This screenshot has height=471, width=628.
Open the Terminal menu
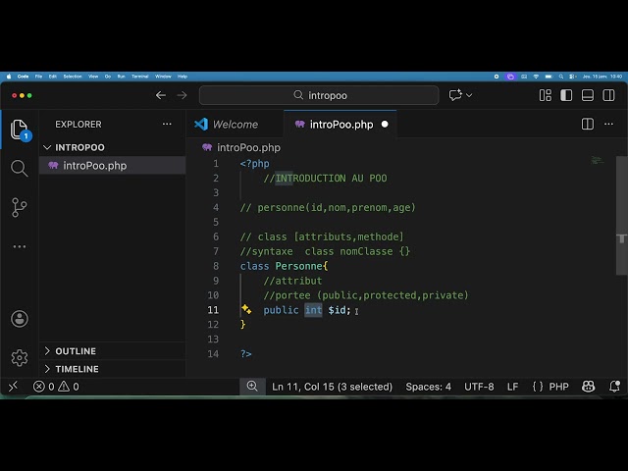(x=140, y=77)
